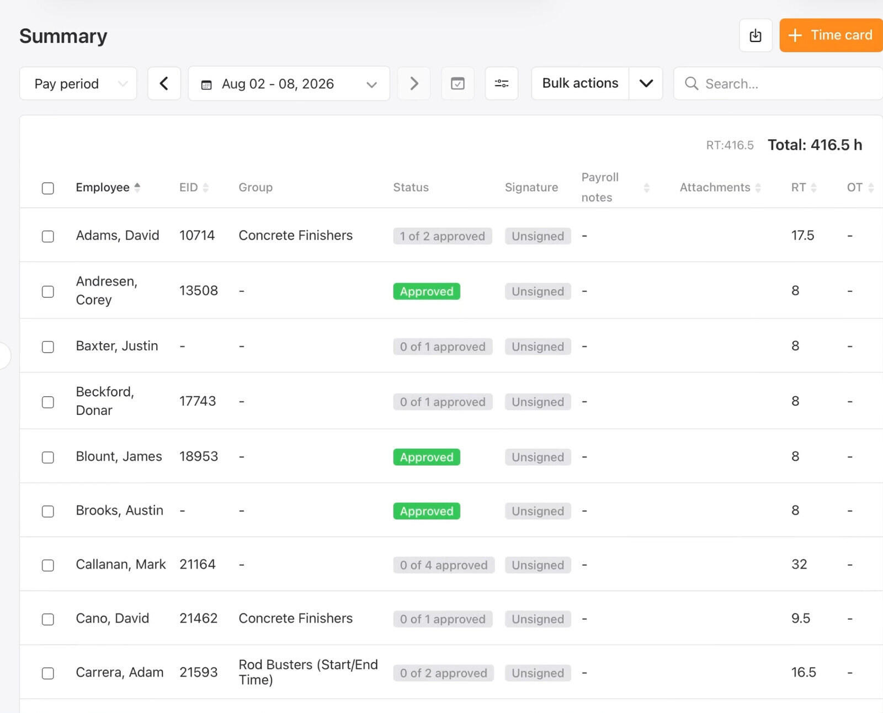
Task: Go to the next pay period
Action: point(414,83)
